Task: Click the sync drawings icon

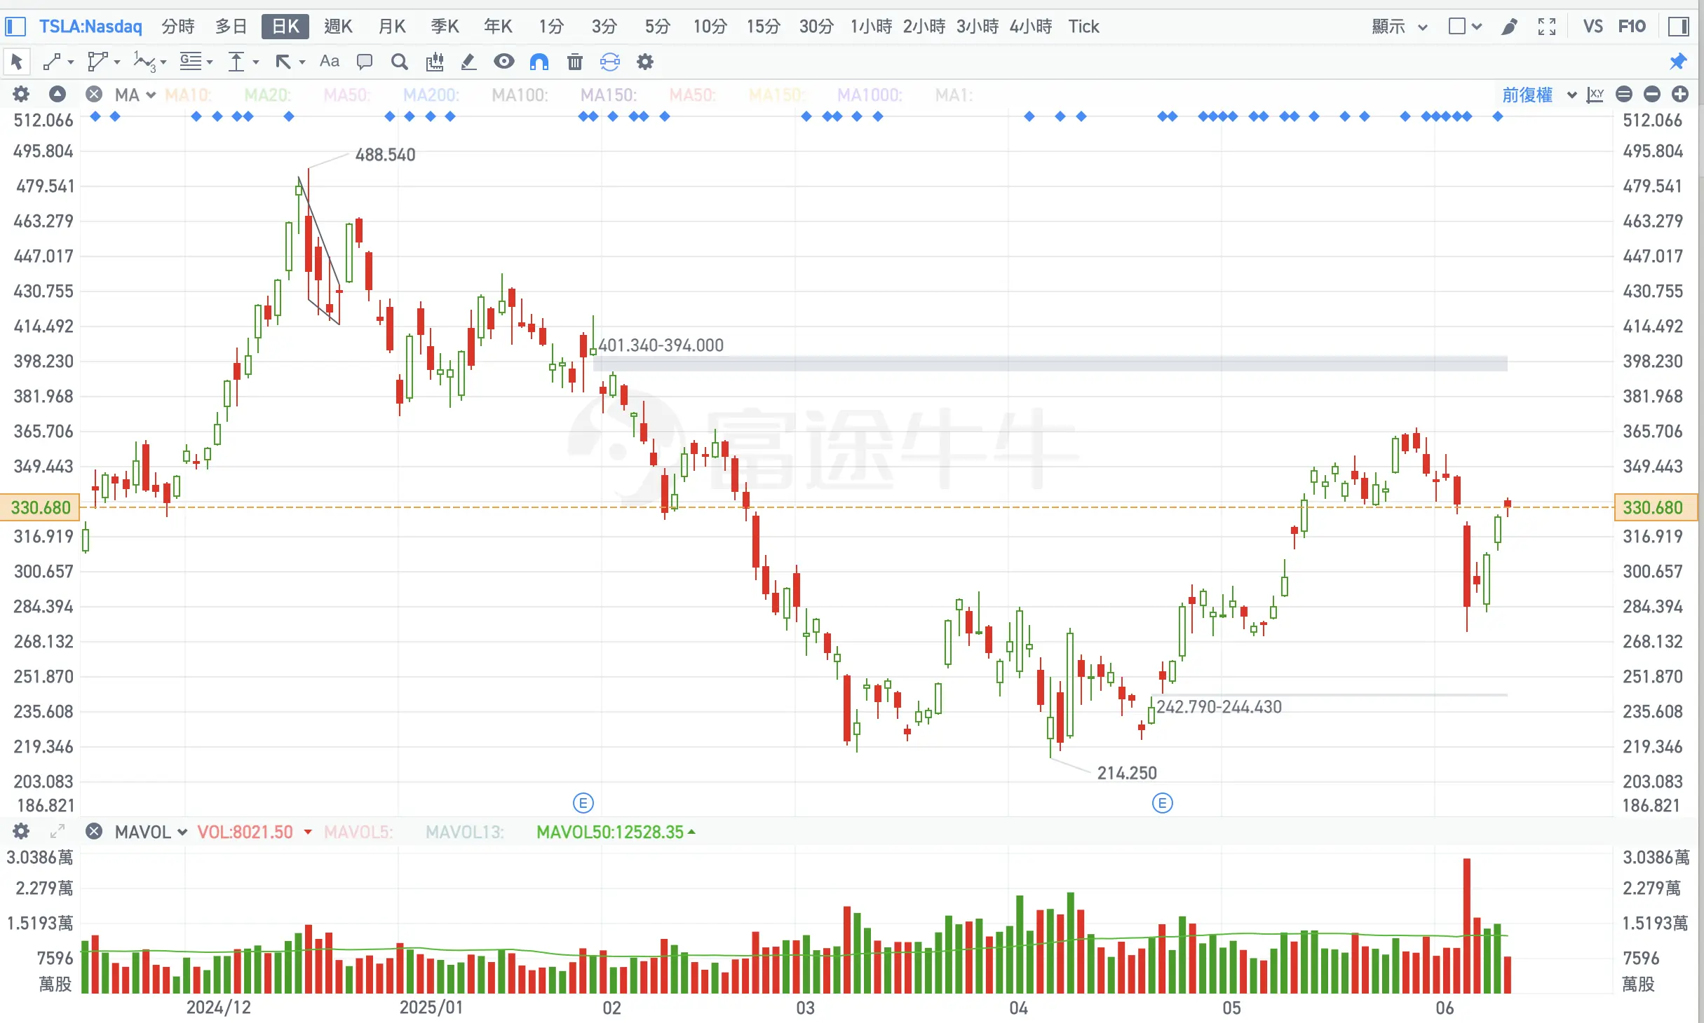Action: point(610,62)
